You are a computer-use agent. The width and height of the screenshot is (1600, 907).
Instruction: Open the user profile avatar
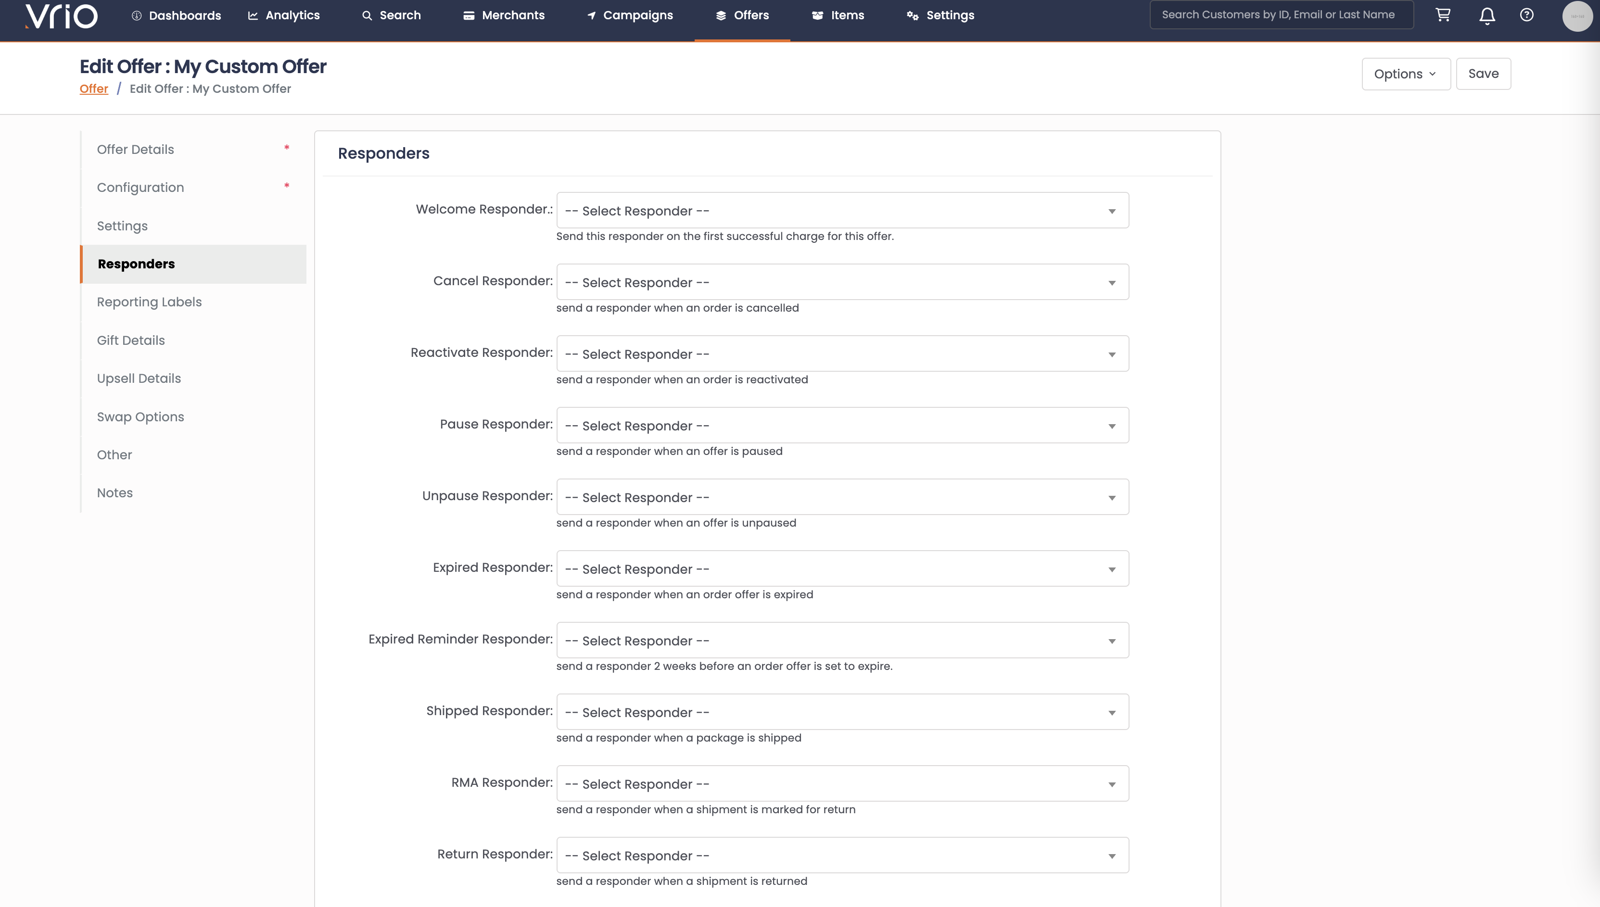coord(1577,15)
